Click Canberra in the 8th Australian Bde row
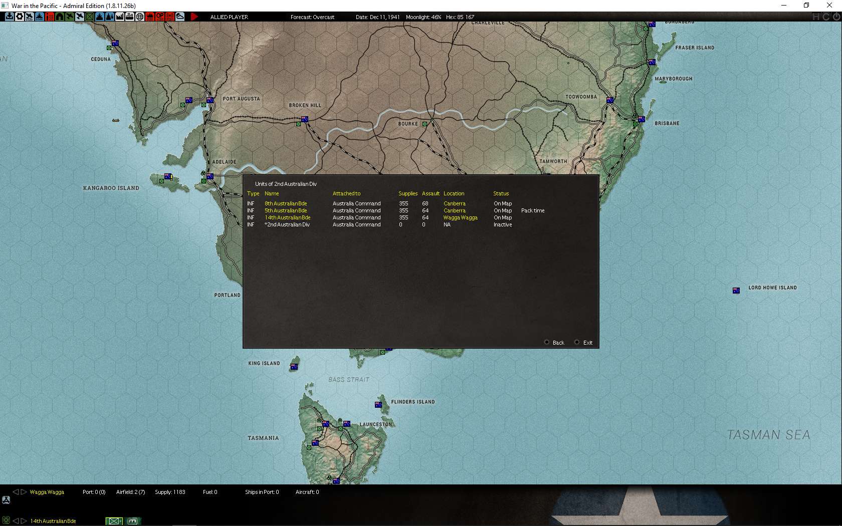 pyautogui.click(x=455, y=203)
